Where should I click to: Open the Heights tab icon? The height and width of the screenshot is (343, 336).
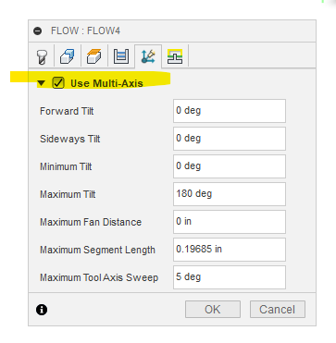(94, 56)
